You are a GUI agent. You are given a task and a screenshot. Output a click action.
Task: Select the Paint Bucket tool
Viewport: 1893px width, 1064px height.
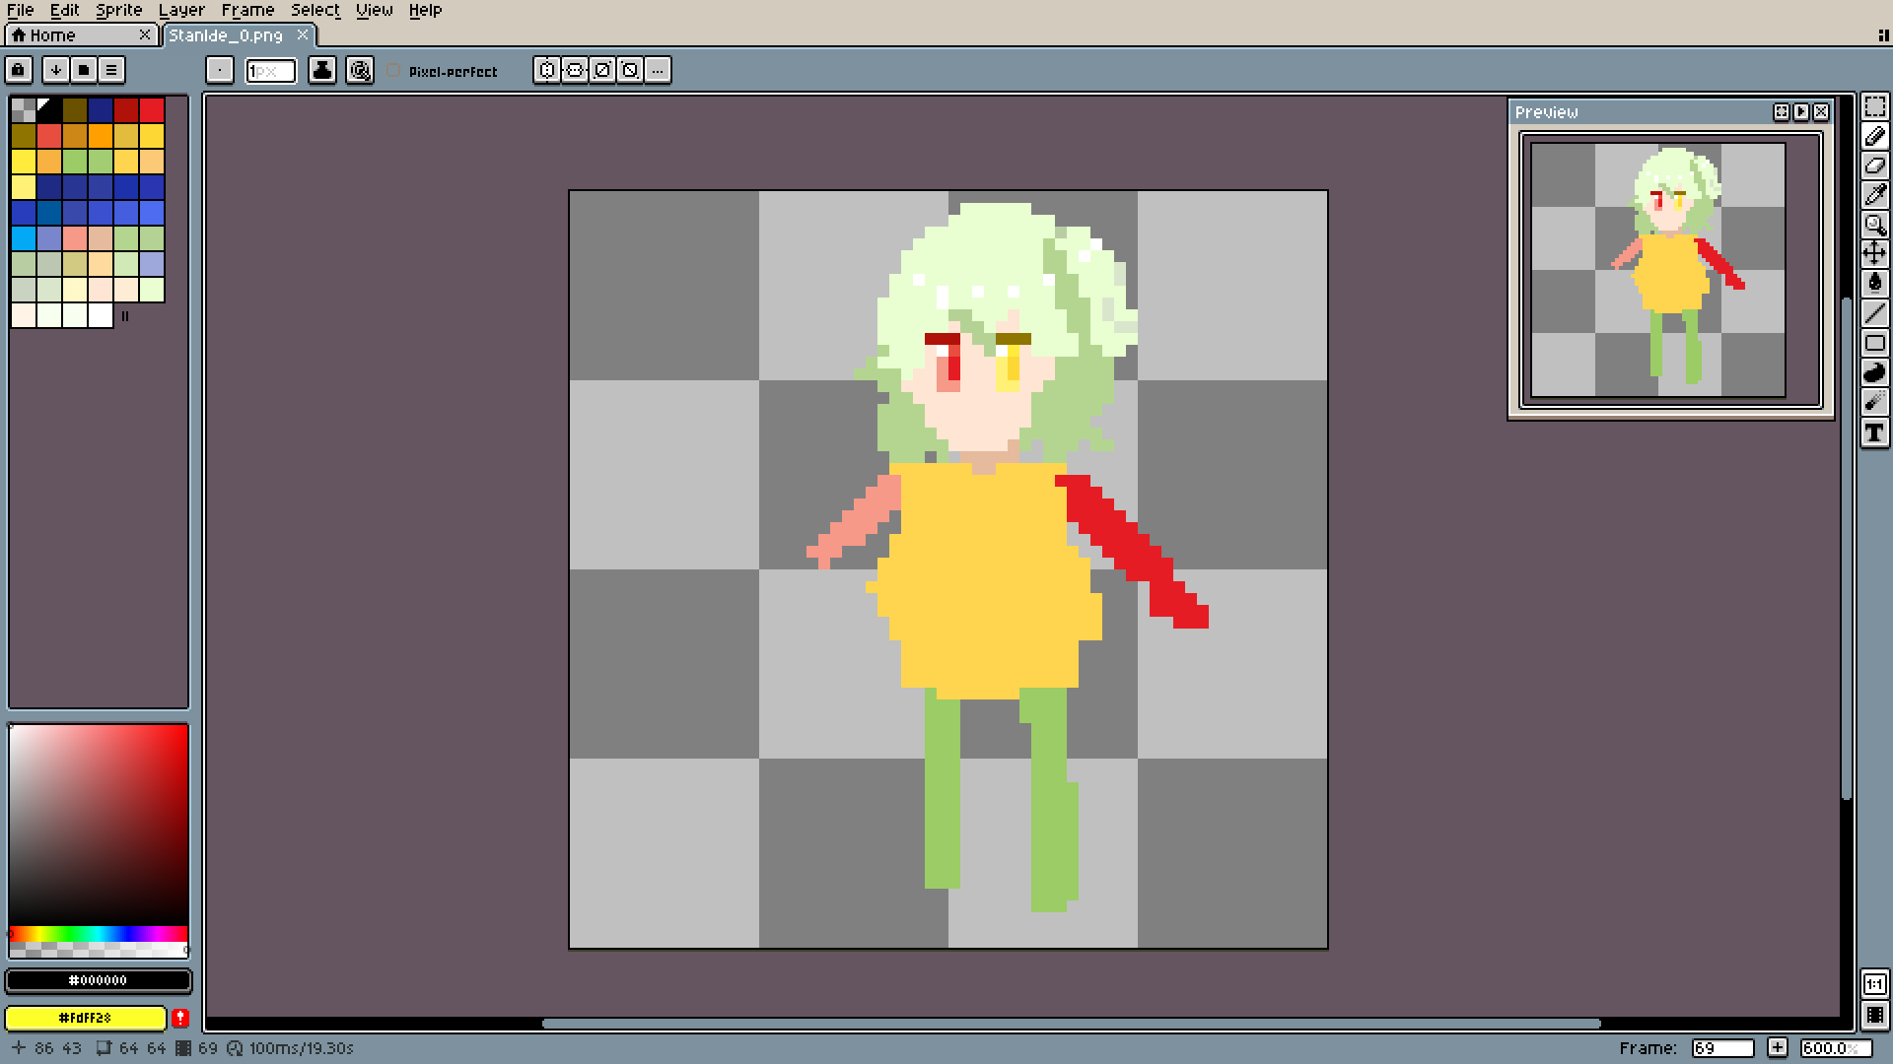1874,284
